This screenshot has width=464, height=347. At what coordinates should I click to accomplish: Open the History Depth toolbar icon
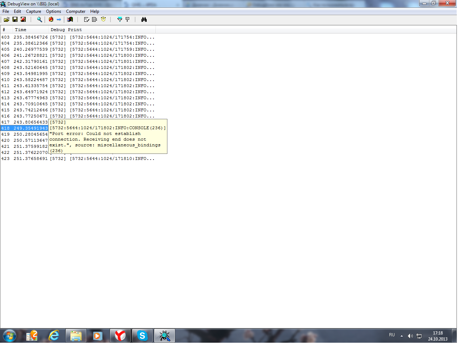pyautogui.click(x=127, y=20)
